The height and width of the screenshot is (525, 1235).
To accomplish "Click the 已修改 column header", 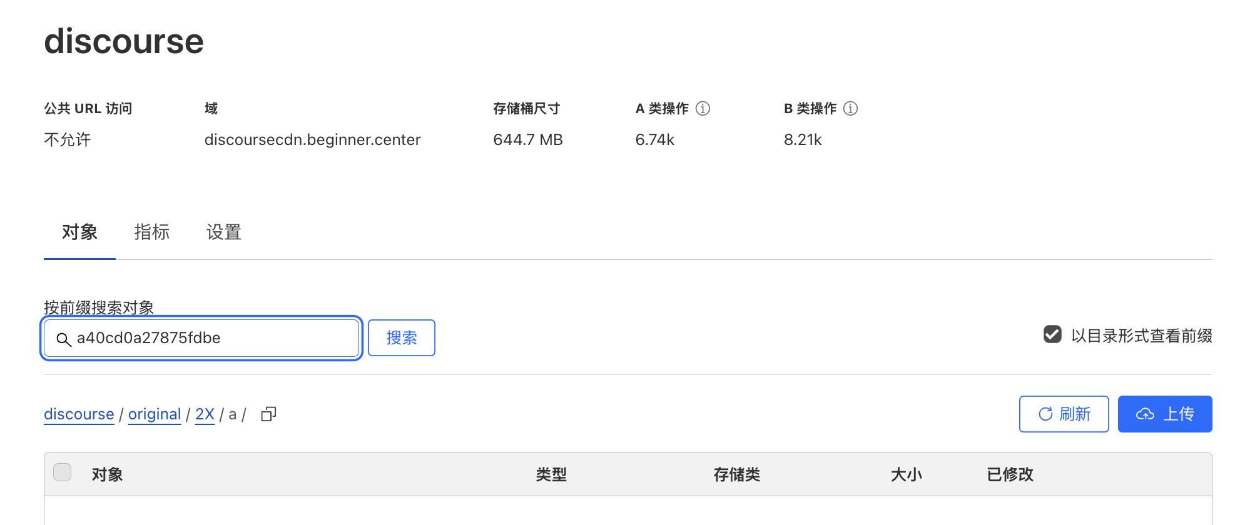I will (x=1010, y=475).
